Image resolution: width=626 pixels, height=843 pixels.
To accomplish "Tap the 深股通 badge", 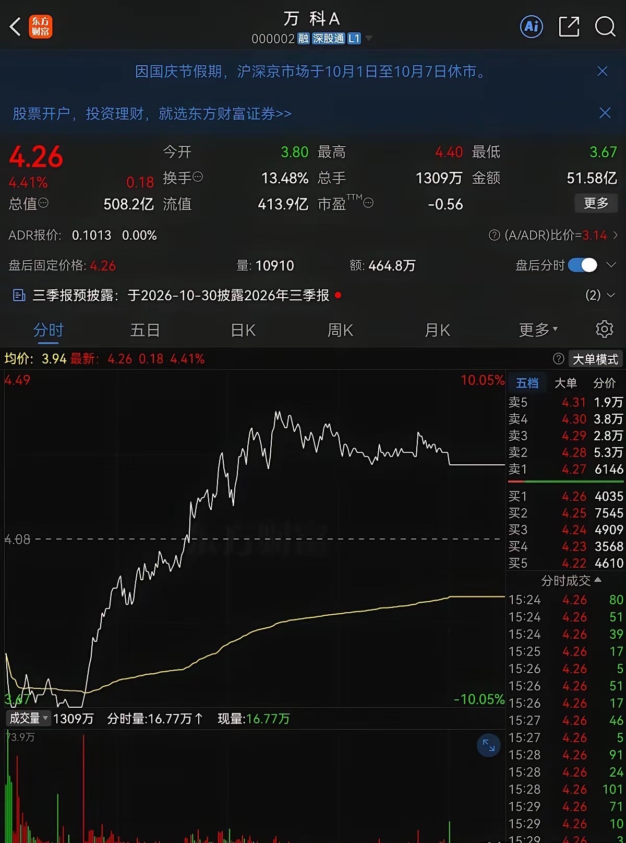I will (329, 38).
